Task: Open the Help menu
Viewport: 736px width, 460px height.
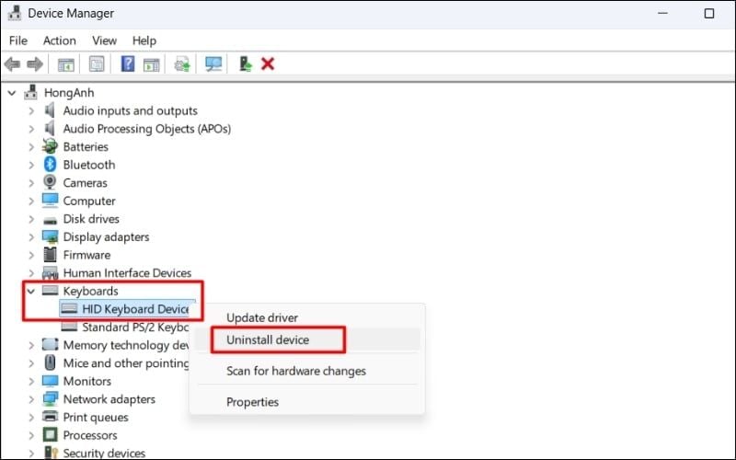Action: 144,40
